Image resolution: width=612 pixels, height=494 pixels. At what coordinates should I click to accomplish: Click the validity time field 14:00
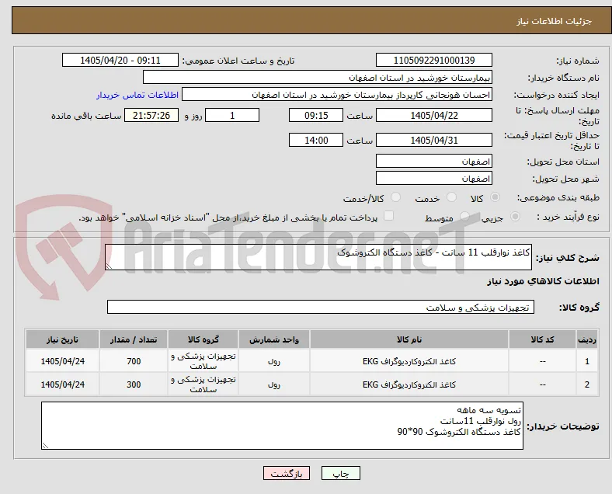(316, 140)
